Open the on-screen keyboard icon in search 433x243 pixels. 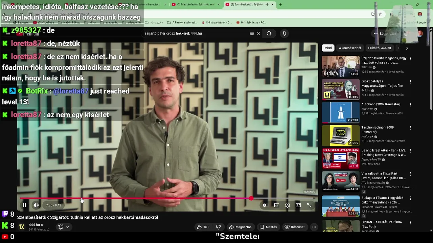pyautogui.click(x=252, y=33)
